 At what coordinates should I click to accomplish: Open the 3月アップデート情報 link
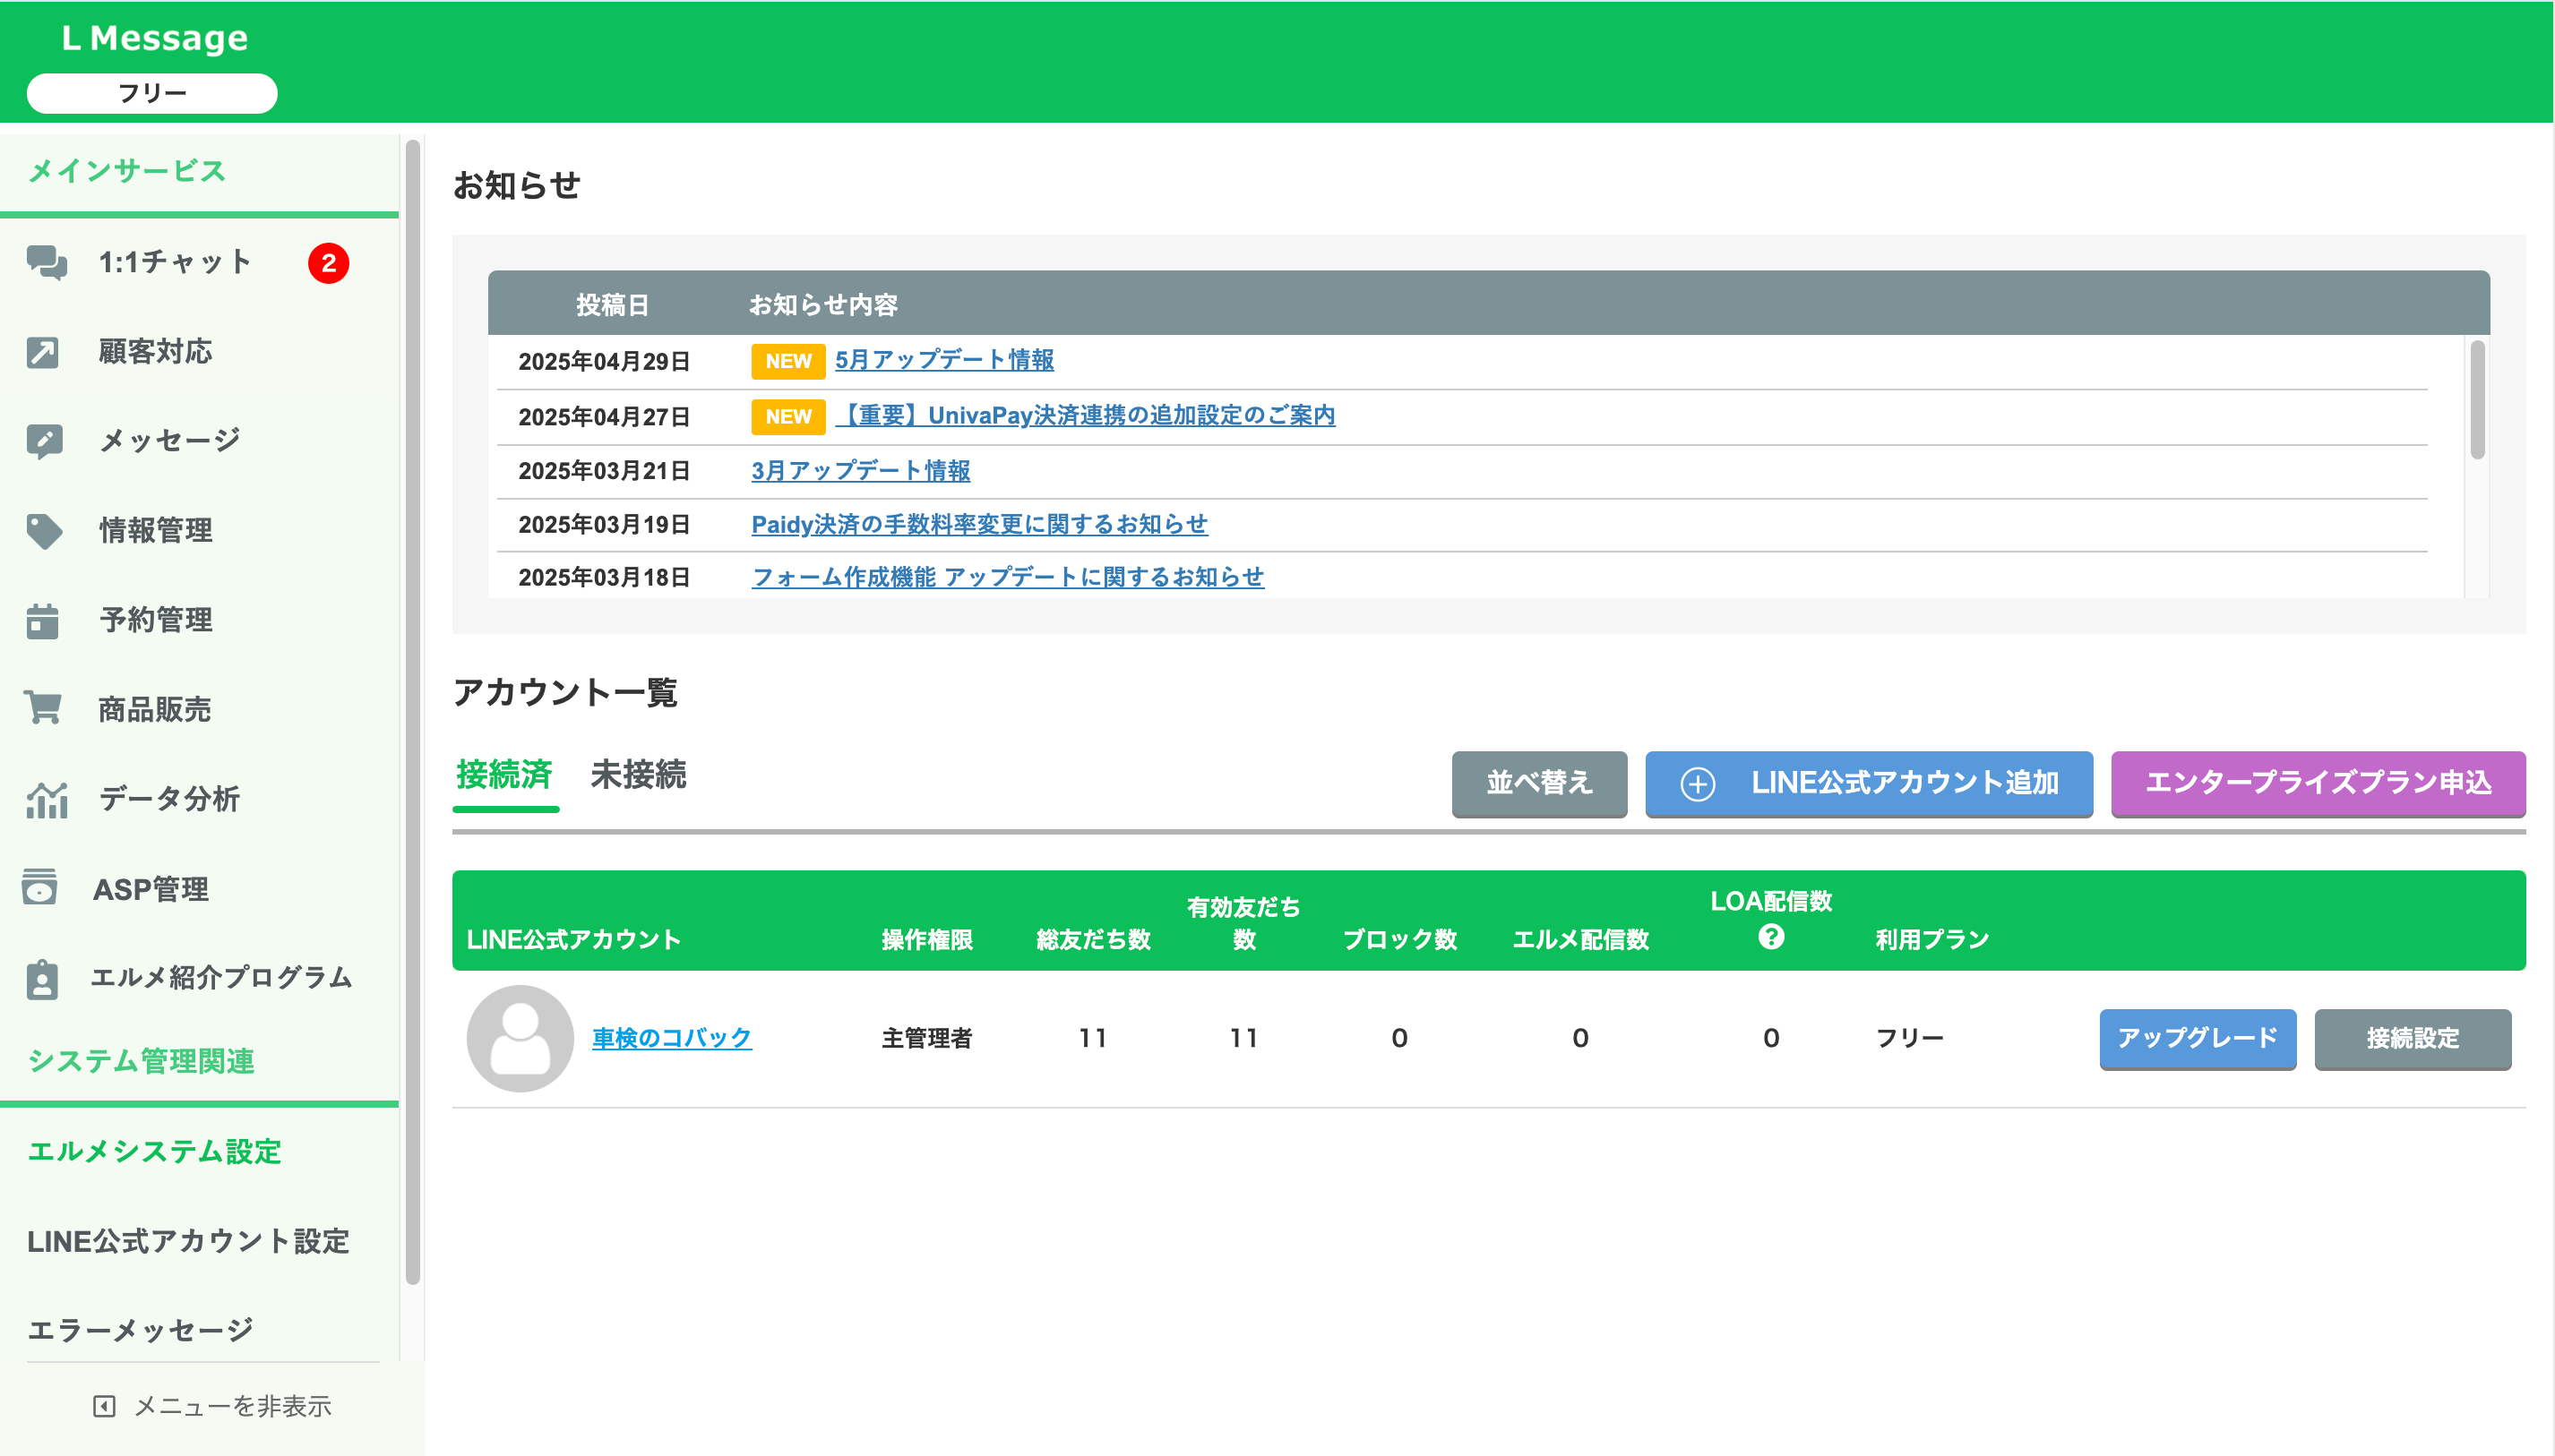(x=860, y=470)
